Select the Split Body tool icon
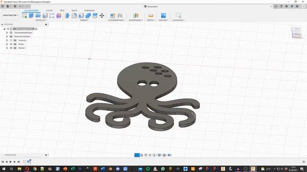 95,15
